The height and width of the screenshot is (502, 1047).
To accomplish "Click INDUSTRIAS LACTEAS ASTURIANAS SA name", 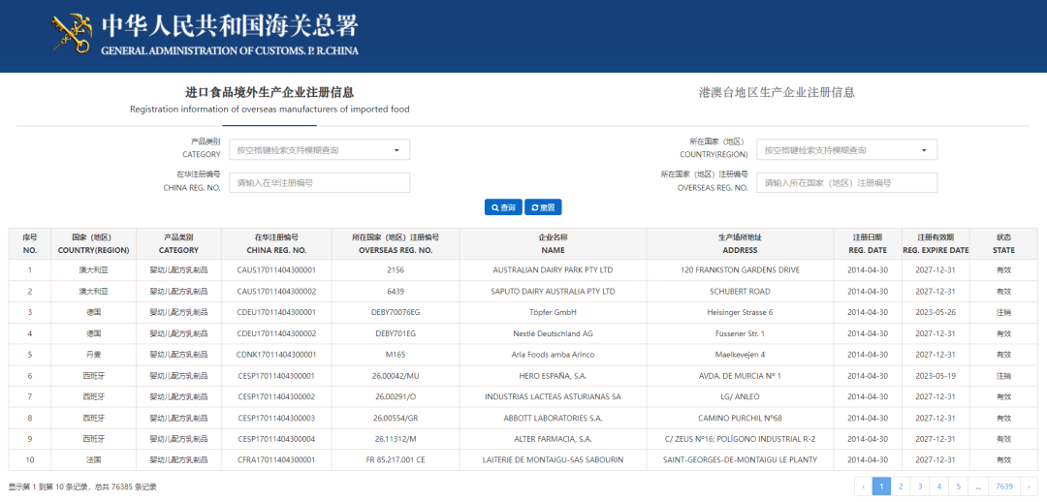I will click(553, 396).
